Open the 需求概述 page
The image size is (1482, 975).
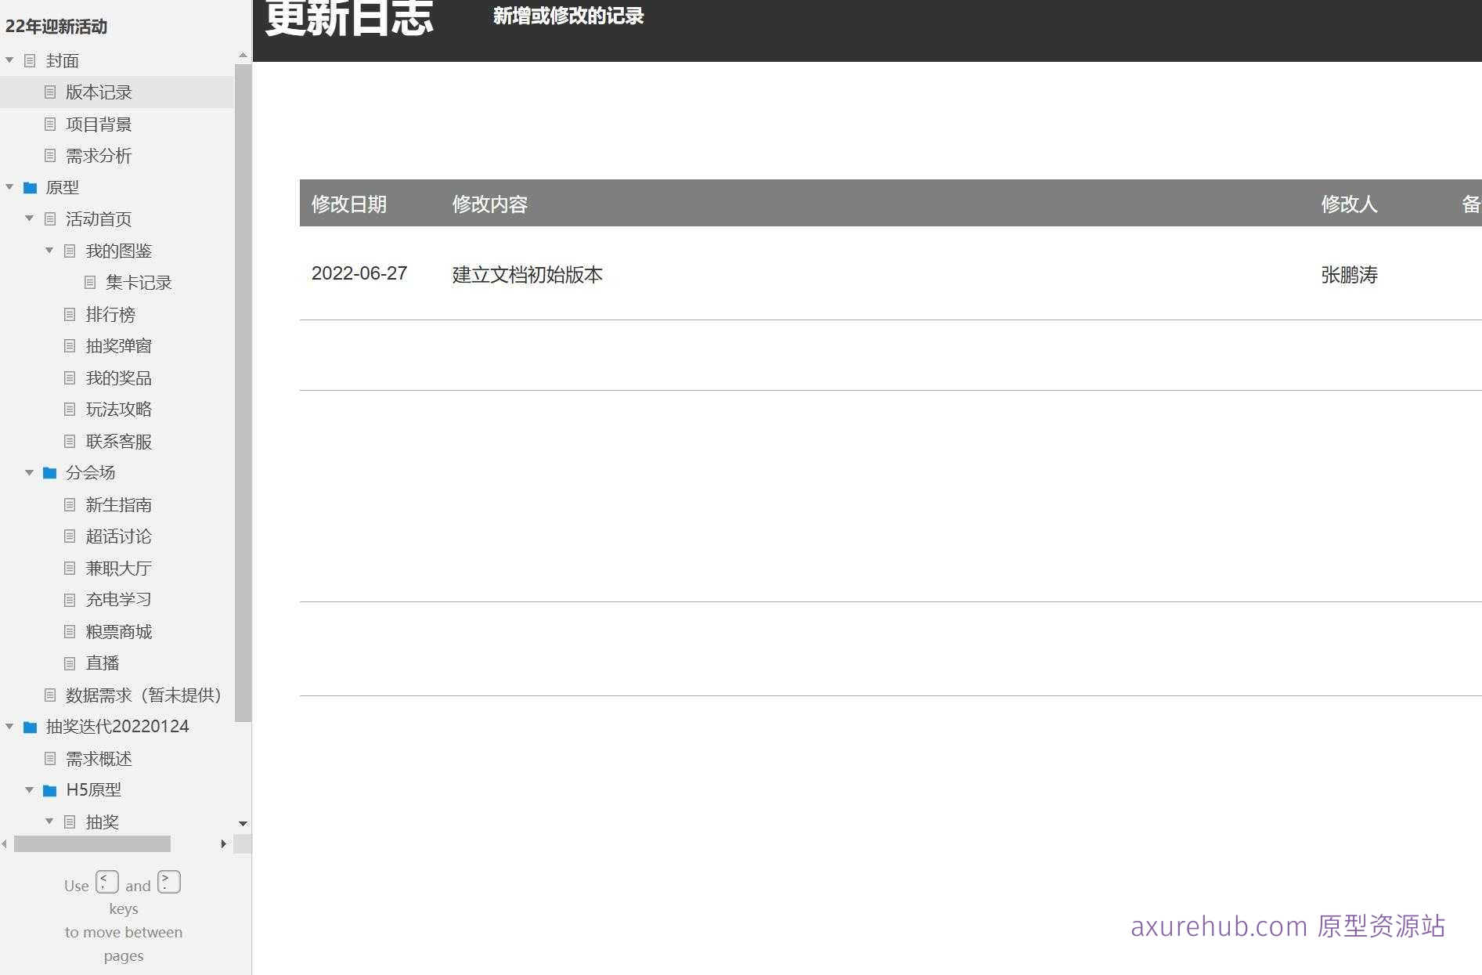(x=99, y=758)
